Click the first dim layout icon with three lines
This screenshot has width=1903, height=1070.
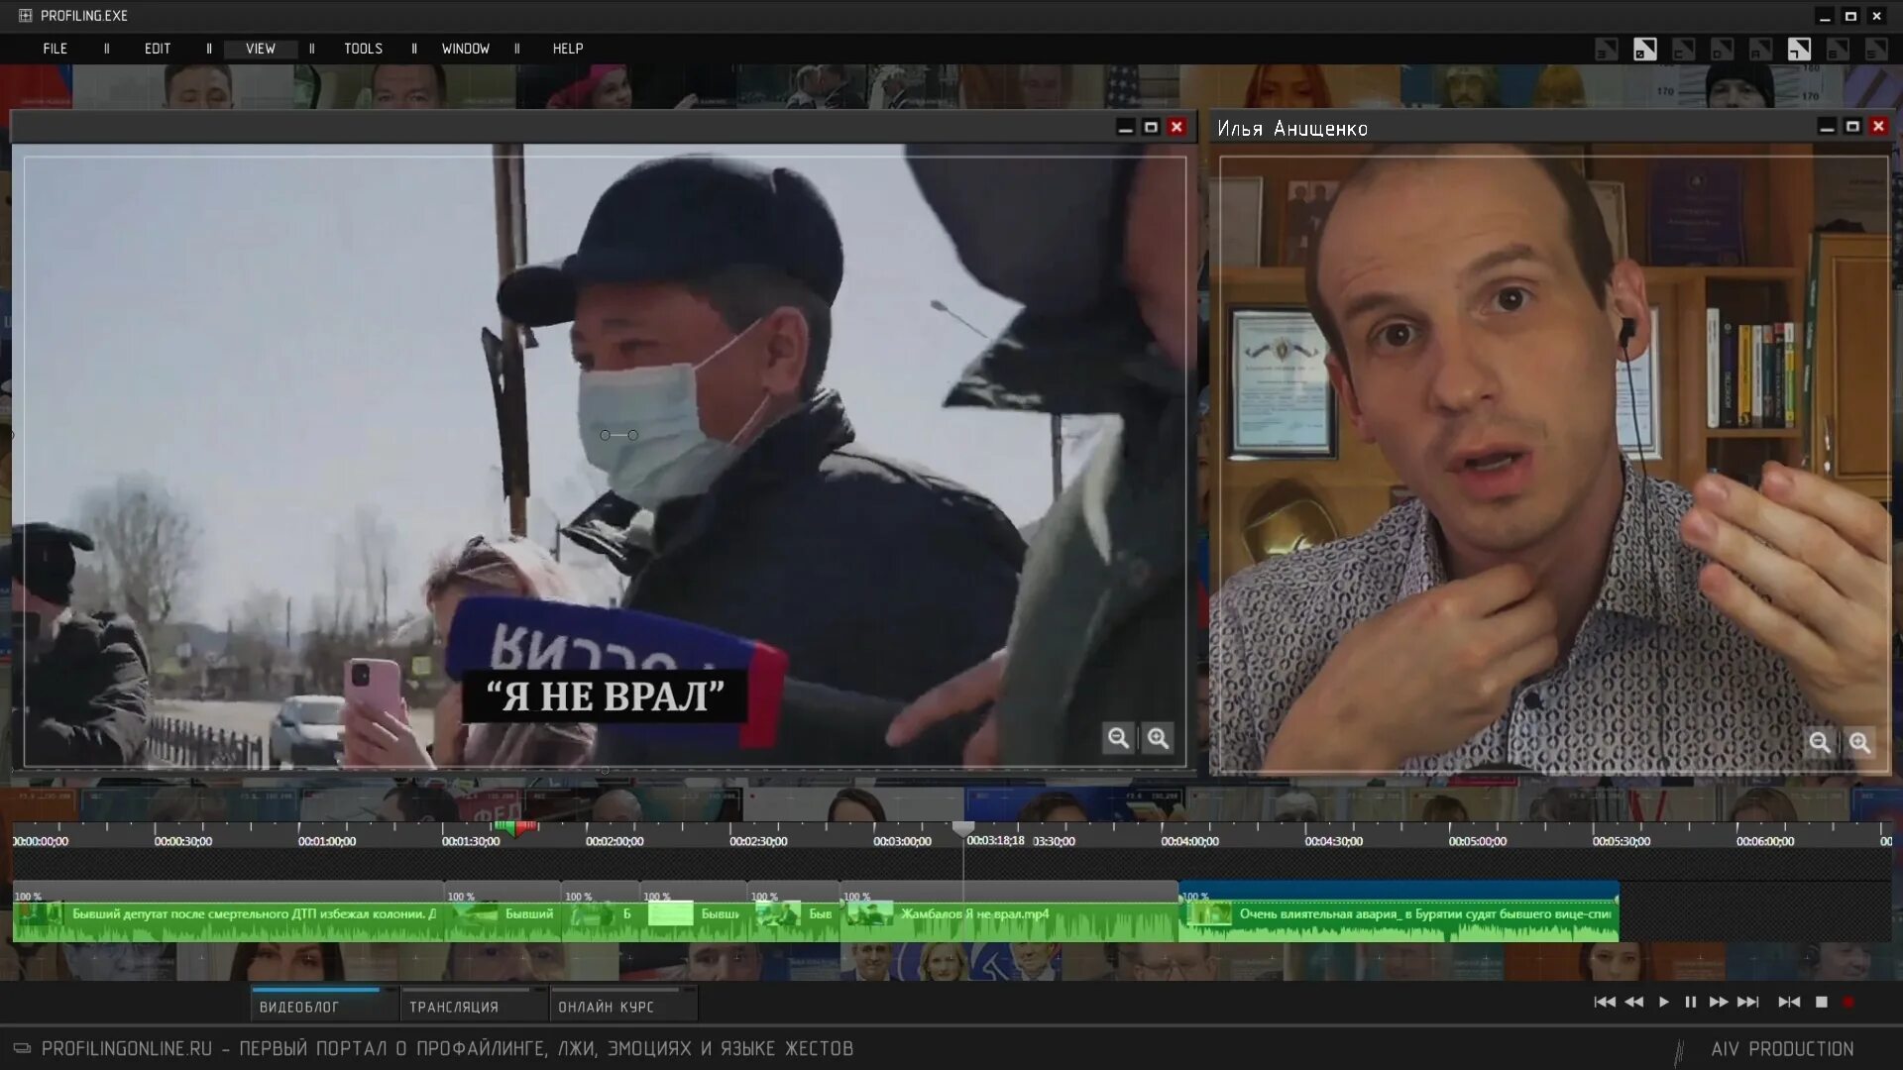(1606, 50)
